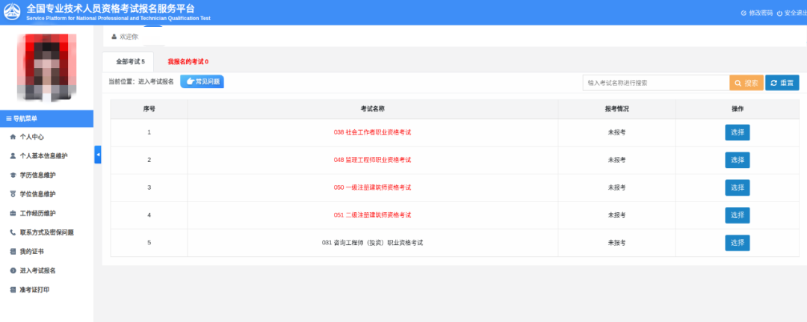Click 安全退出 to log out

click(794, 13)
